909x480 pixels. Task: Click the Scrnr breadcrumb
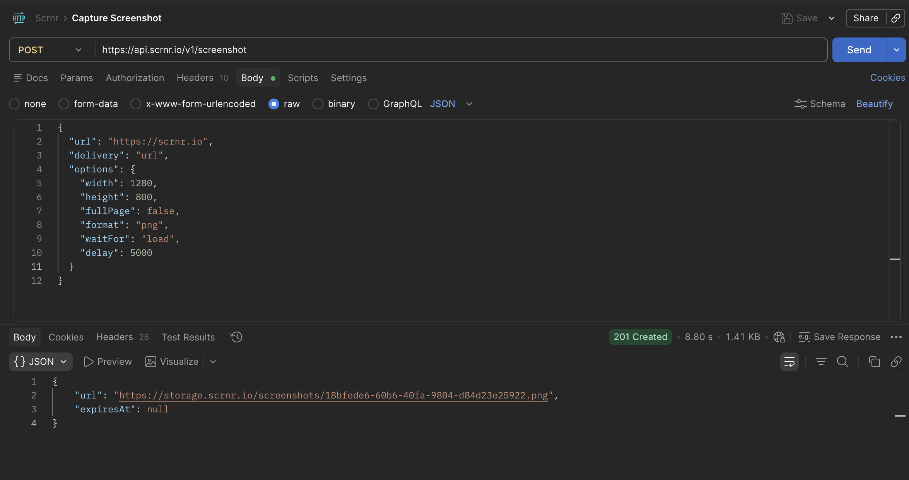coord(47,18)
